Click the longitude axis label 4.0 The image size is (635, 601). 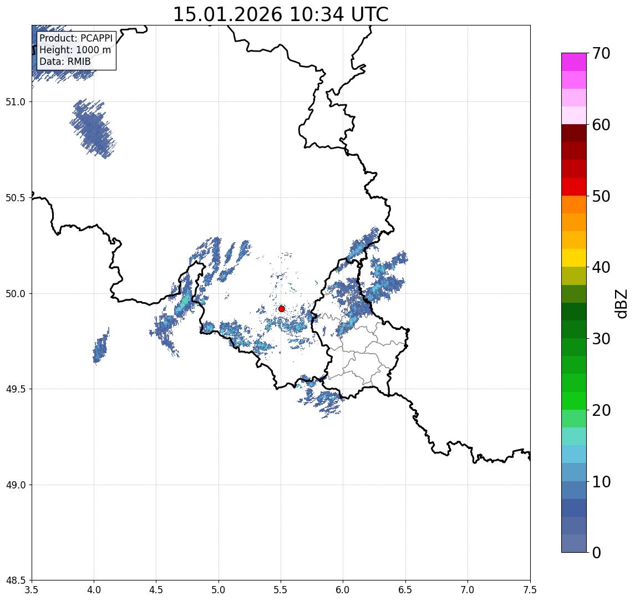click(x=94, y=590)
